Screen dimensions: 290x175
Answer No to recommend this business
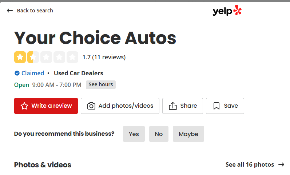click(159, 134)
